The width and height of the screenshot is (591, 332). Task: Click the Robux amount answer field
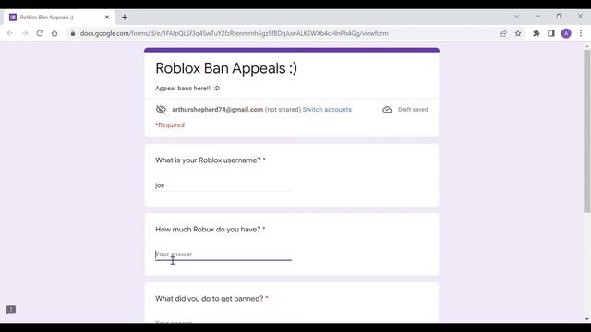(x=223, y=255)
